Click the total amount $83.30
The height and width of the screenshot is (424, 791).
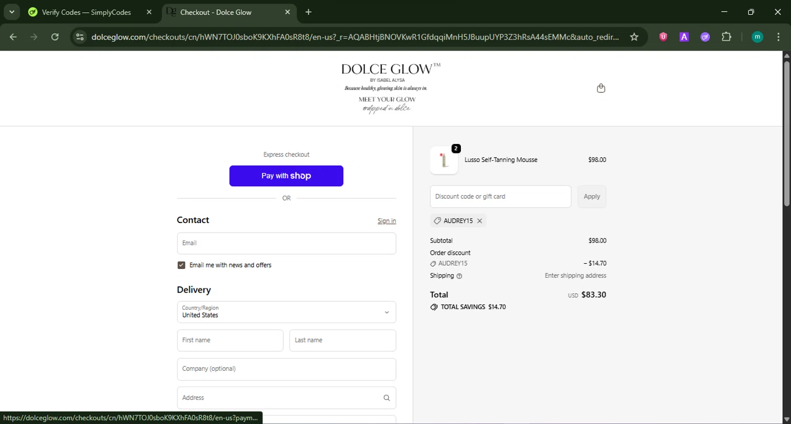pyautogui.click(x=593, y=295)
